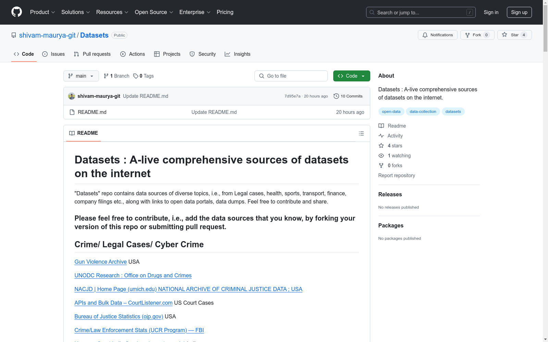Click the slash shortcut key icon
Viewport: 548px width, 342px height.
tap(470, 12)
